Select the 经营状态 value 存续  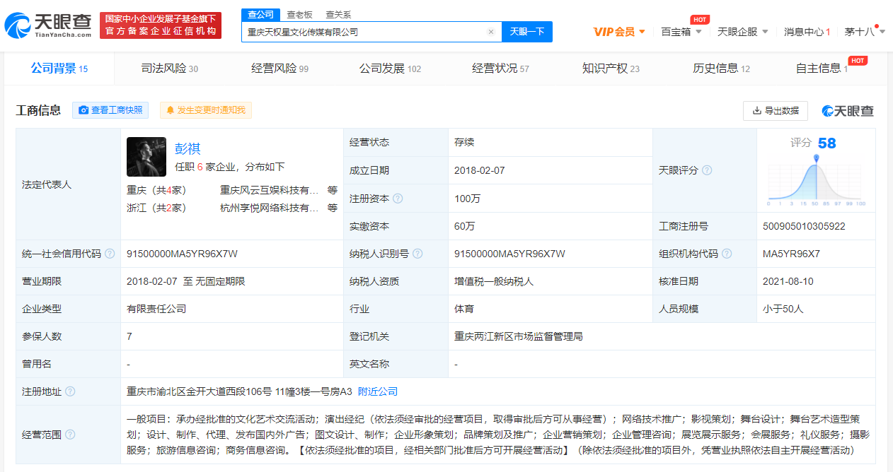point(464,142)
